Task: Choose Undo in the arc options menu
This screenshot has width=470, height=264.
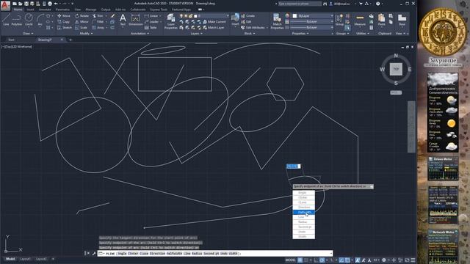Action: tap(303, 232)
